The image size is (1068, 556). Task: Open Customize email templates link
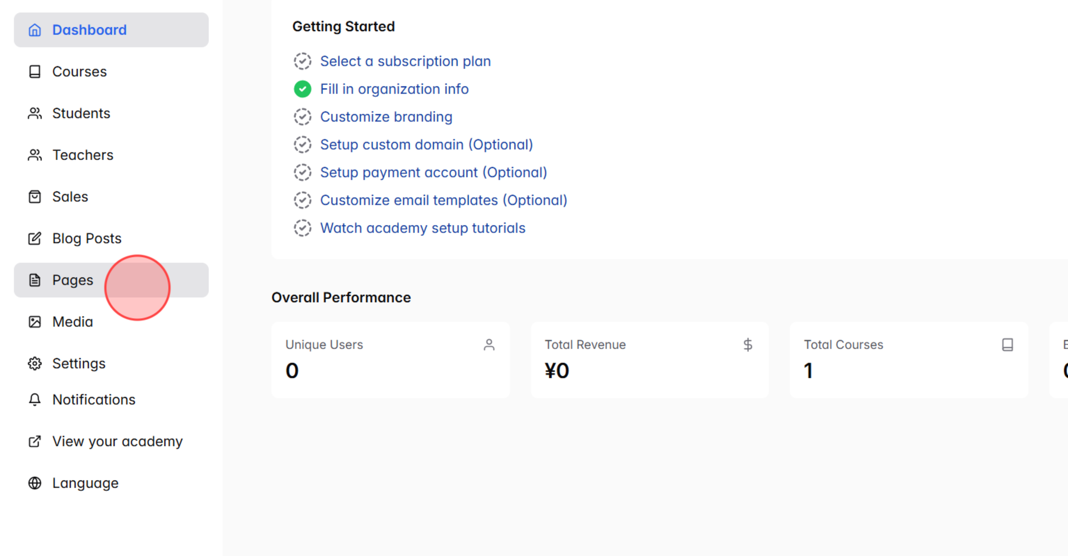pos(443,200)
